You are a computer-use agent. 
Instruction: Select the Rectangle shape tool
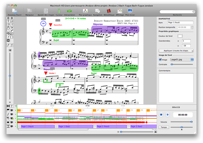(12, 21)
